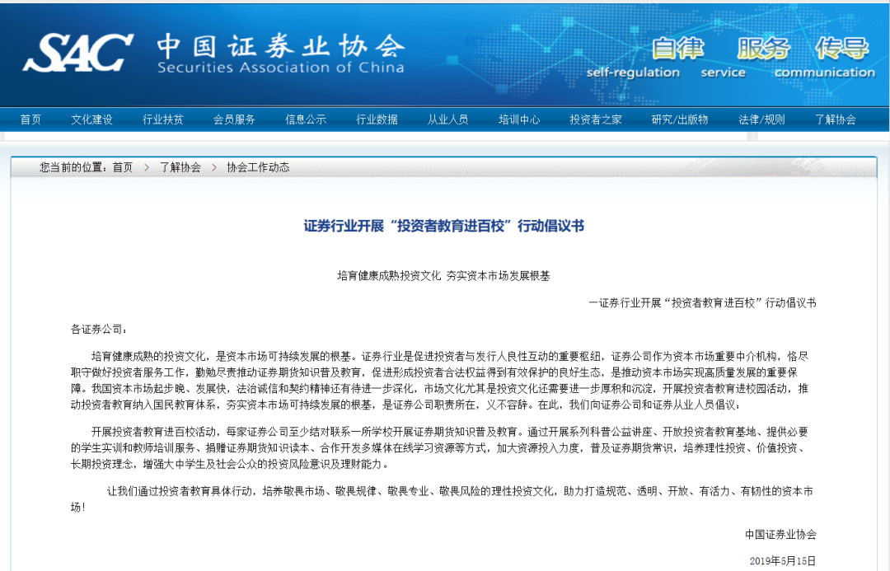Open 研究/出版物 menu item
Image resolution: width=890 pixels, height=571 pixels.
680,119
